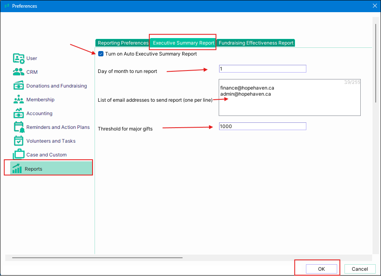The height and width of the screenshot is (276, 381).
Task: Disable Auto Executive Summary Report checkbox
Action: pyautogui.click(x=101, y=54)
